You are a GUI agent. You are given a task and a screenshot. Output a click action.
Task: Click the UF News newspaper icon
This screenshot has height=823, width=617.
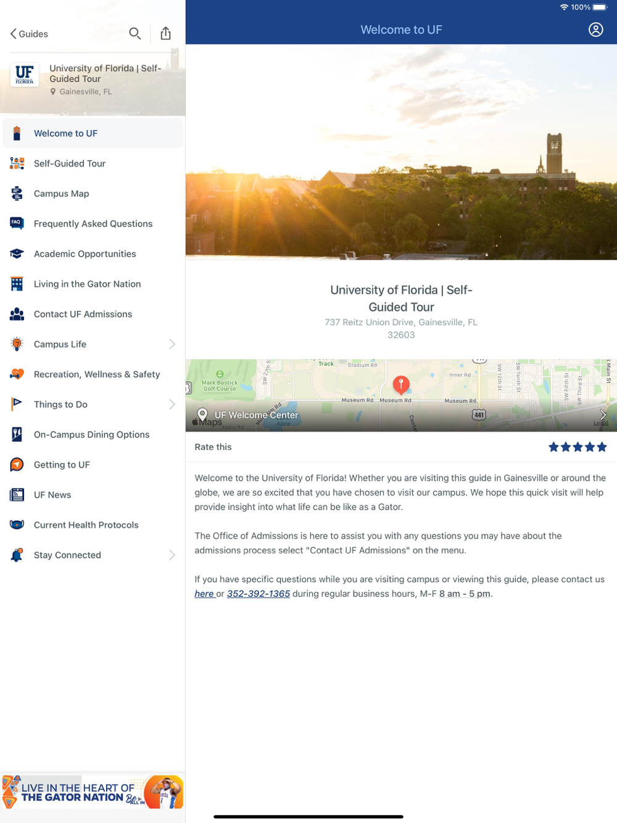(x=17, y=495)
